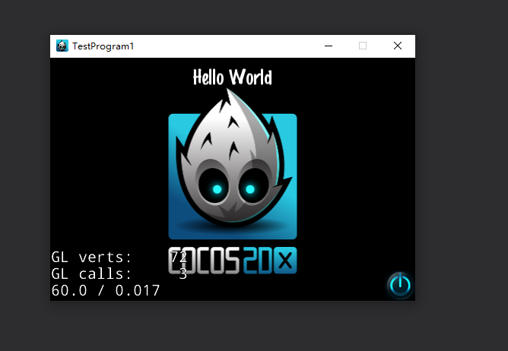Click the blue power close icon
The width and height of the screenshot is (508, 351).
pyautogui.click(x=400, y=285)
